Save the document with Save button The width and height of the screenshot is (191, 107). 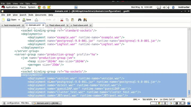[x=27, y=20]
